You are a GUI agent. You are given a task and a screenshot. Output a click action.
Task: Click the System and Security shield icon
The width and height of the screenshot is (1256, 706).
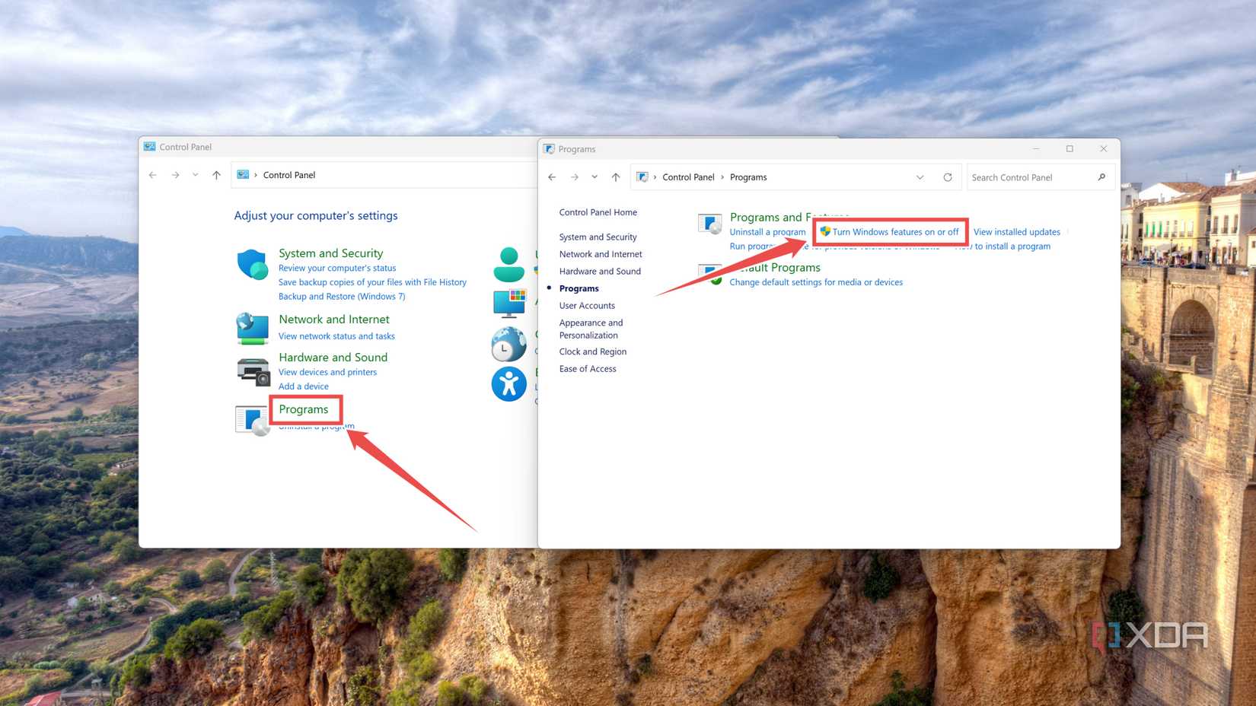point(252,263)
